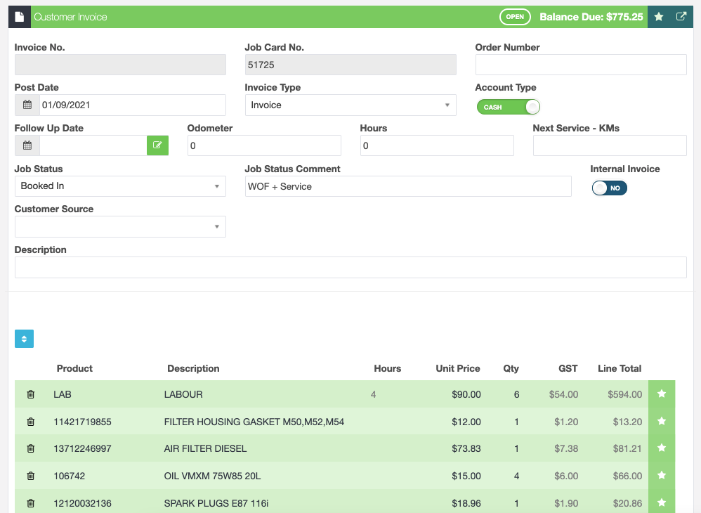Click the OPEN status badge
This screenshot has width=701, height=513.
(515, 17)
